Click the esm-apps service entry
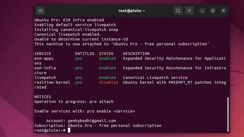Viewport: 244px width, 137px height. 44,59
